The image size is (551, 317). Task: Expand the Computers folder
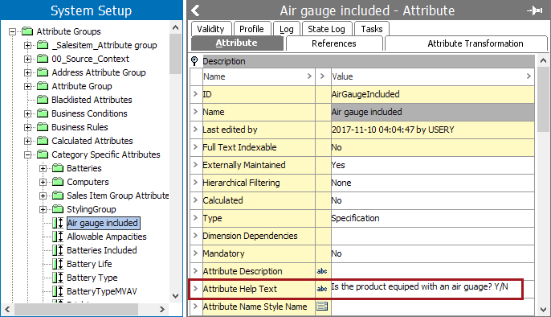43,182
